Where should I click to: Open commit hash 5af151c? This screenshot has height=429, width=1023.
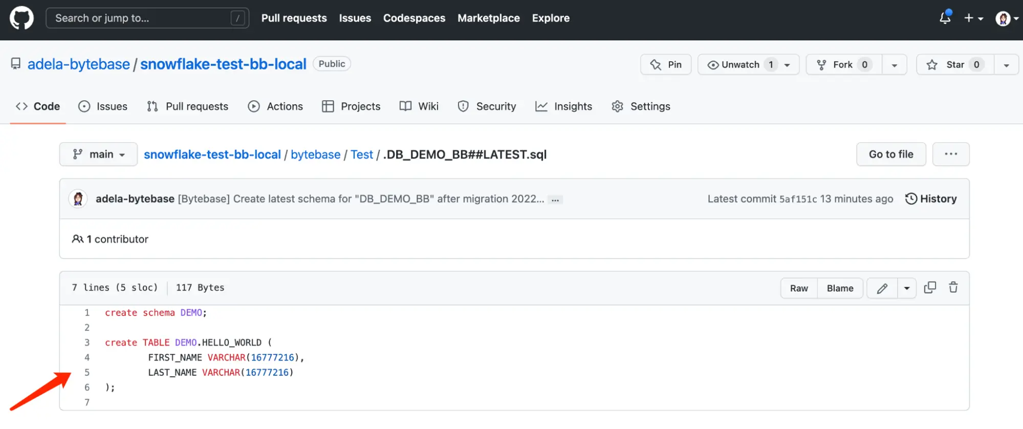point(798,199)
